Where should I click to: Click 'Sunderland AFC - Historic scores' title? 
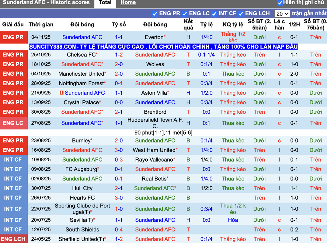tap(46, 2)
